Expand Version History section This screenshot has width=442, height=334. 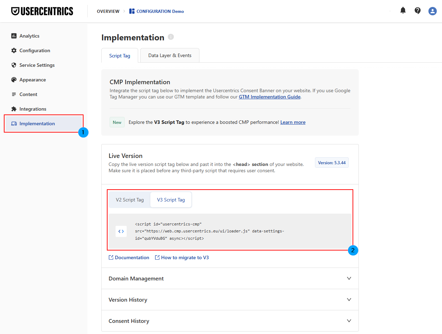click(230, 300)
